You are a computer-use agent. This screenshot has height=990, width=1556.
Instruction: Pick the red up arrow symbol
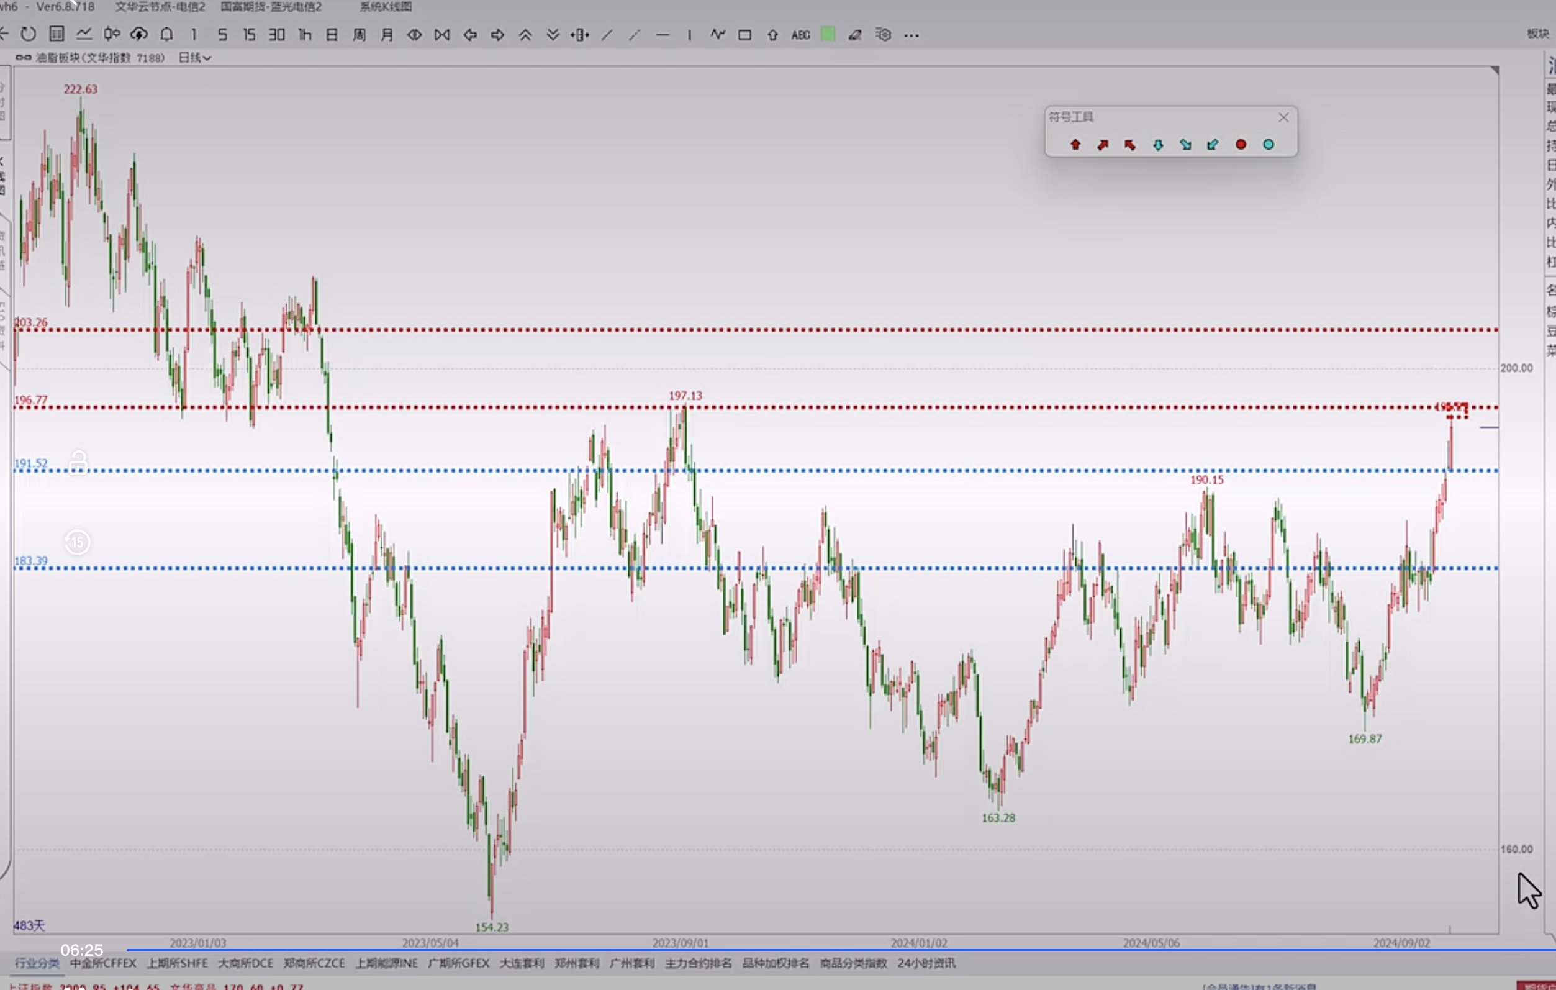pos(1075,145)
